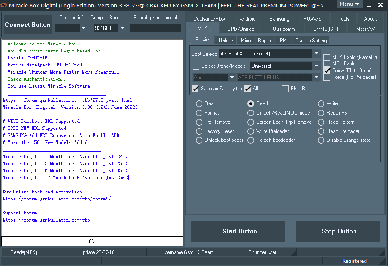
Task: Check the MTK Exploit(Kamakiri2) box
Action: (x=327, y=58)
